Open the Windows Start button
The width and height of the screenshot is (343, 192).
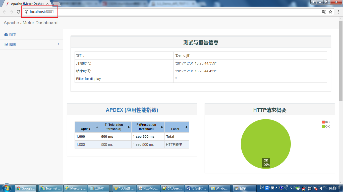[x=6, y=188]
